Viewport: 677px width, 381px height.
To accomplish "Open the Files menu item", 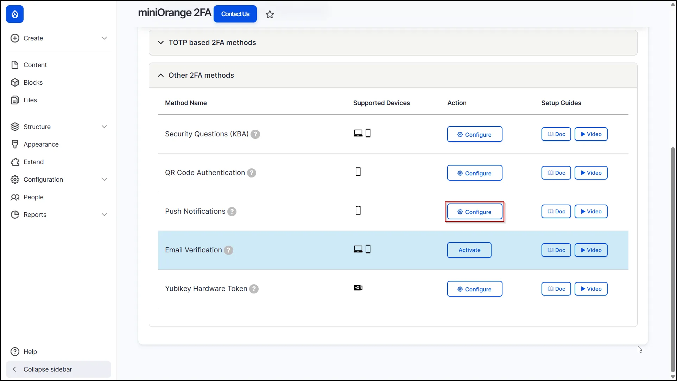I will click(30, 100).
